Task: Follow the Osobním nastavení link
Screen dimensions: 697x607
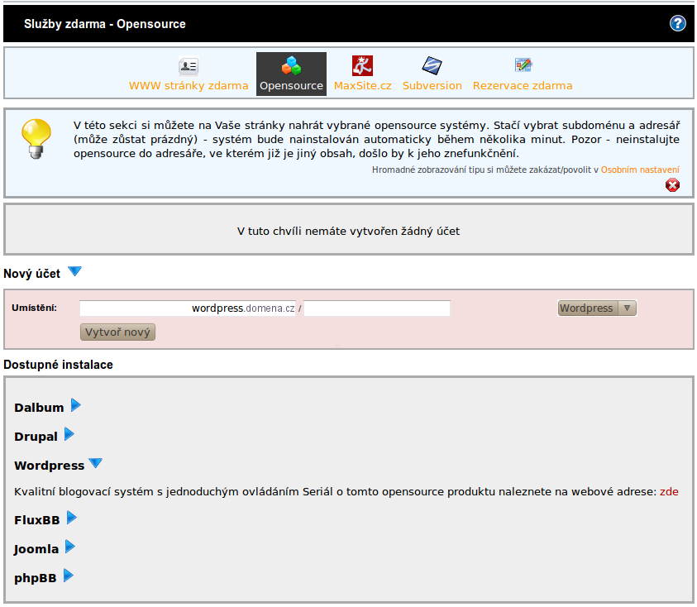Action: click(640, 170)
